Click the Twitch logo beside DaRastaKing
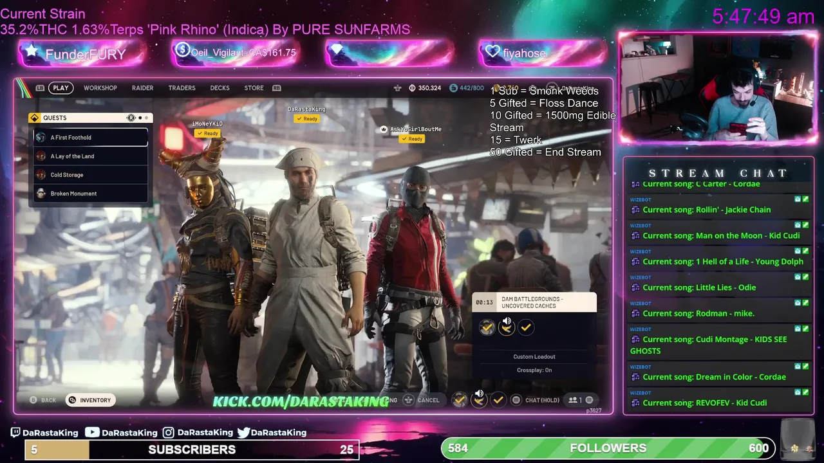 [15, 433]
